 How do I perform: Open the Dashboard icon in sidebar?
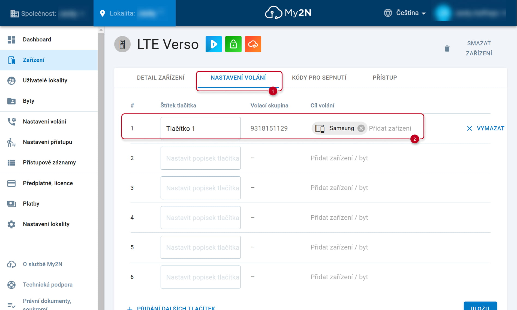coord(11,40)
